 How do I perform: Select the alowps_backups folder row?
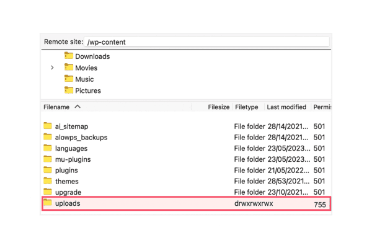(x=81, y=138)
